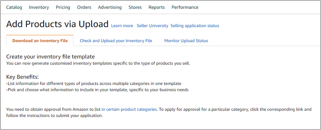This screenshot has width=321, height=130.
Task: Click the Add Products via Upload heading
Action: (57, 24)
